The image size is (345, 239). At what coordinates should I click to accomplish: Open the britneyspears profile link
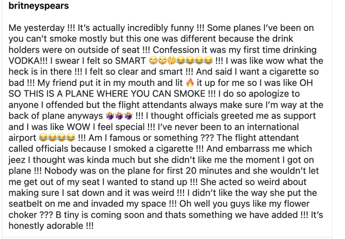pyautogui.click(x=38, y=6)
